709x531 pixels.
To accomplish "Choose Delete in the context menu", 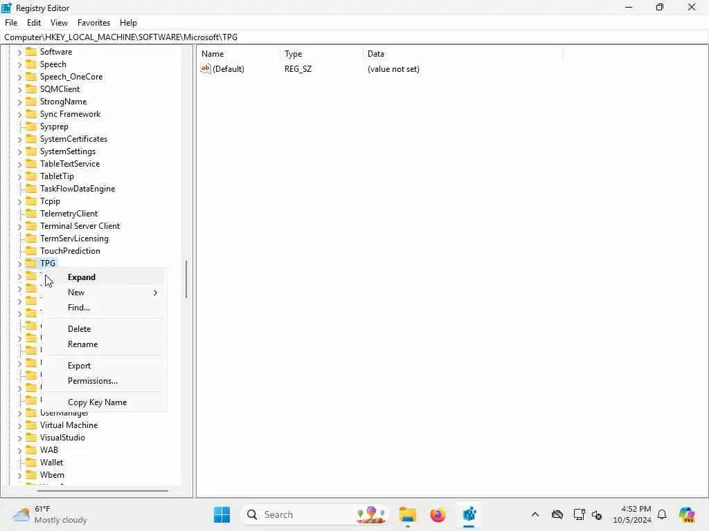I will pyautogui.click(x=107, y=329).
